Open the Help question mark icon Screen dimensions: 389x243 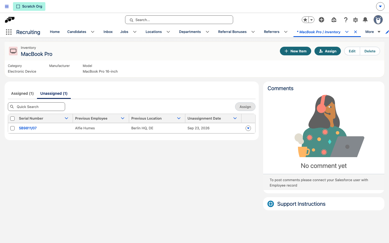coord(346,20)
